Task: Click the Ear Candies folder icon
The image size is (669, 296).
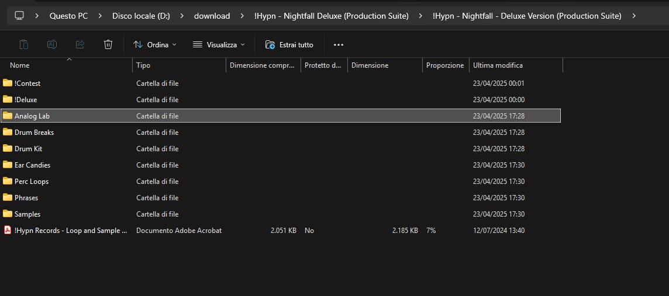Action: tap(7, 165)
